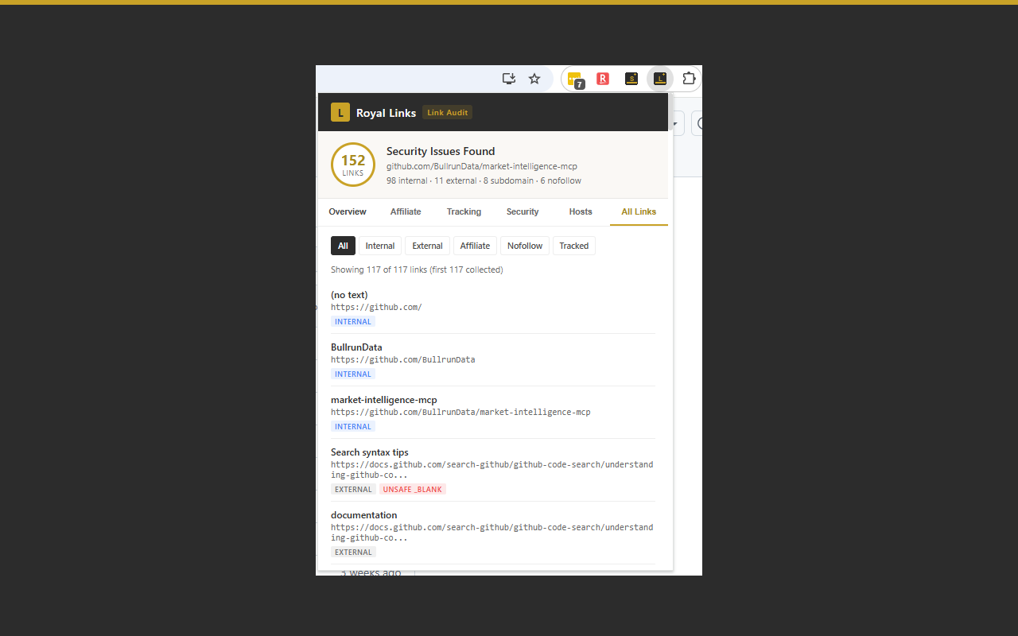The width and height of the screenshot is (1018, 636).
Task: Enable the Internal links filter chip
Action: 379,246
